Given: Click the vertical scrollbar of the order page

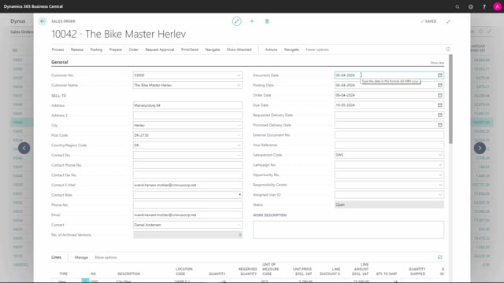Looking at the screenshot, I should [450, 99].
